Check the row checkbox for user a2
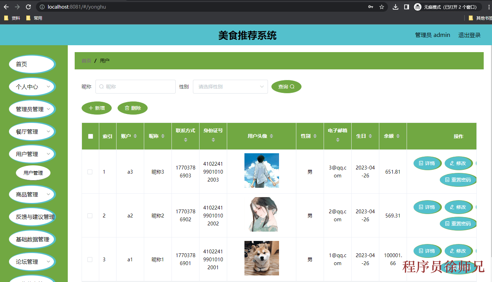The height and width of the screenshot is (282, 492). pos(90,216)
